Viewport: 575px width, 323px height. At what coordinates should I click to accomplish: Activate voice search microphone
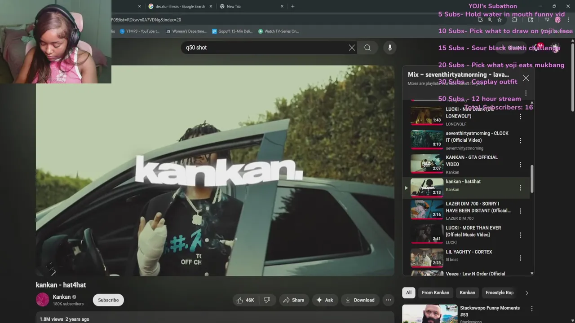click(389, 48)
